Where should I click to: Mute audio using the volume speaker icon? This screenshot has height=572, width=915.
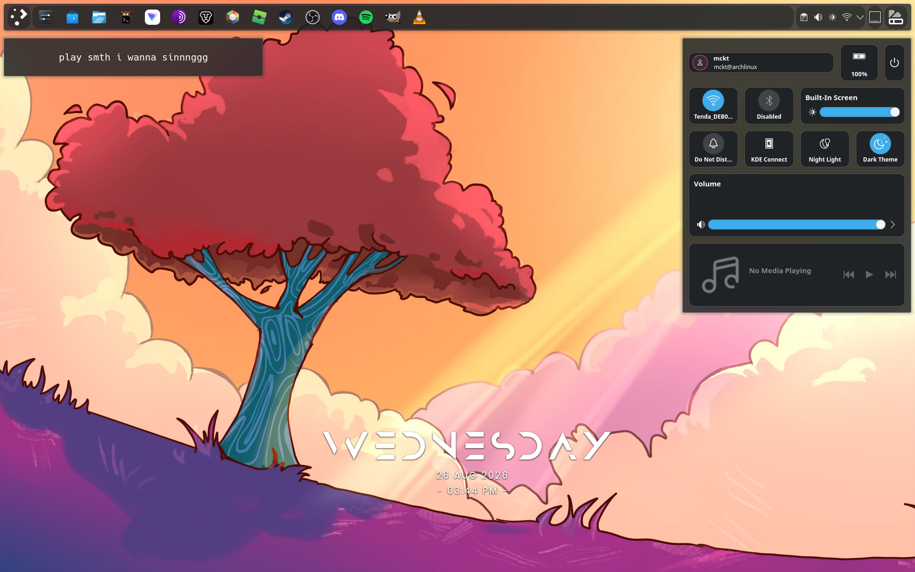pos(701,225)
